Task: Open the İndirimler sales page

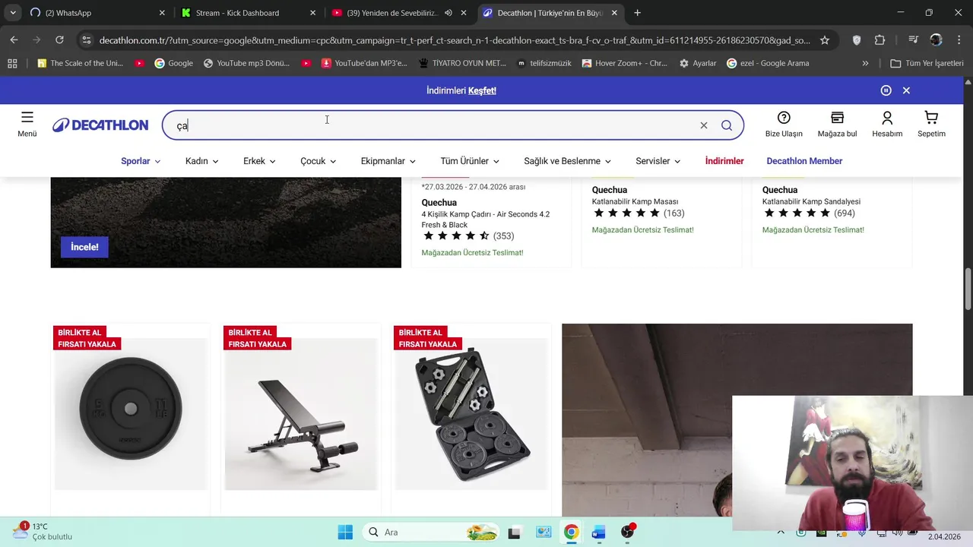Action: (724, 161)
